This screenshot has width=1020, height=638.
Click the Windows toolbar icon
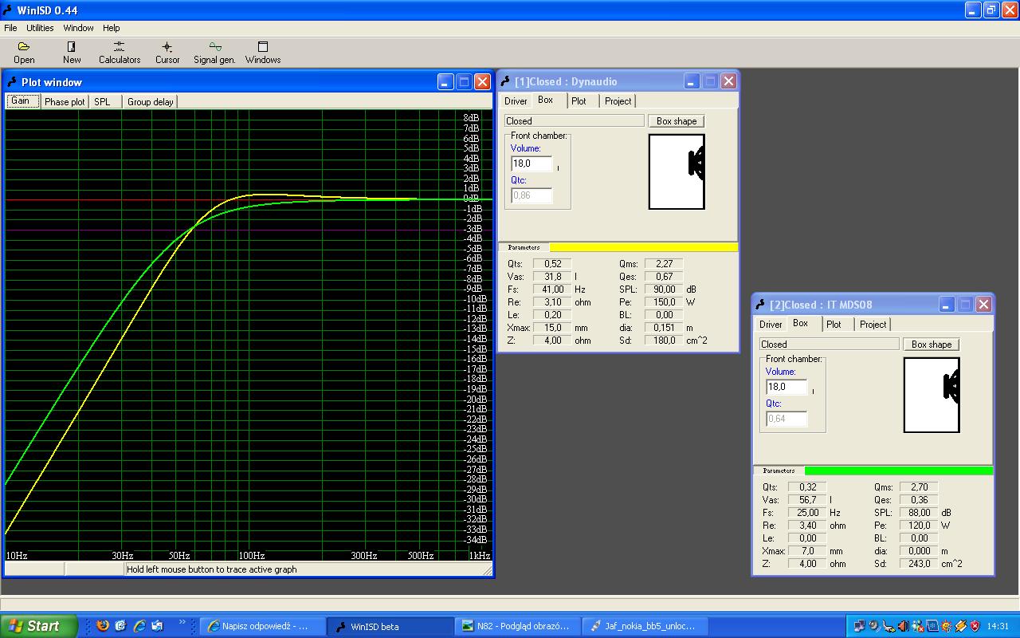[263, 53]
